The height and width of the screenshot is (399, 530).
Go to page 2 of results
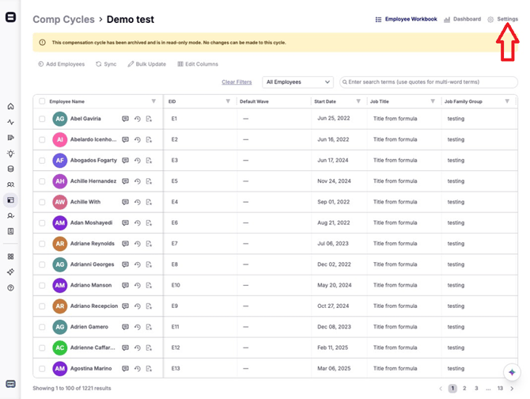(x=464, y=389)
